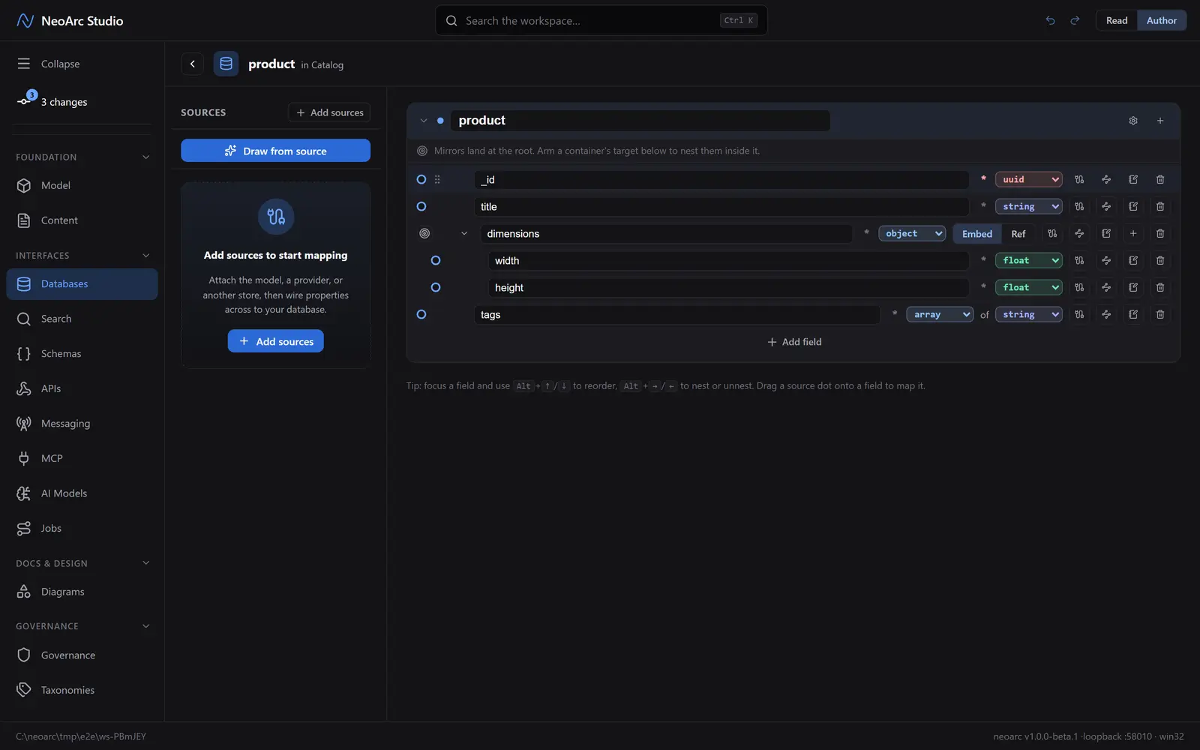Open the array type dropdown for tags
This screenshot has width=1200, height=750.
940,314
